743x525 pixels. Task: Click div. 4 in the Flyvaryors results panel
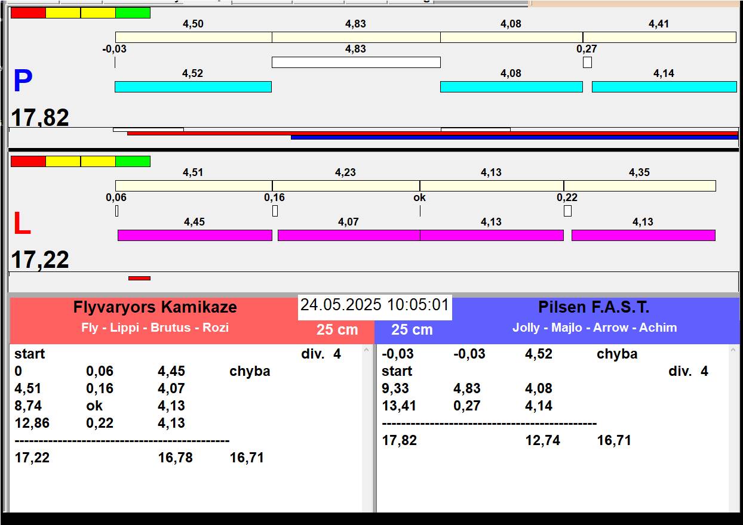tap(321, 354)
